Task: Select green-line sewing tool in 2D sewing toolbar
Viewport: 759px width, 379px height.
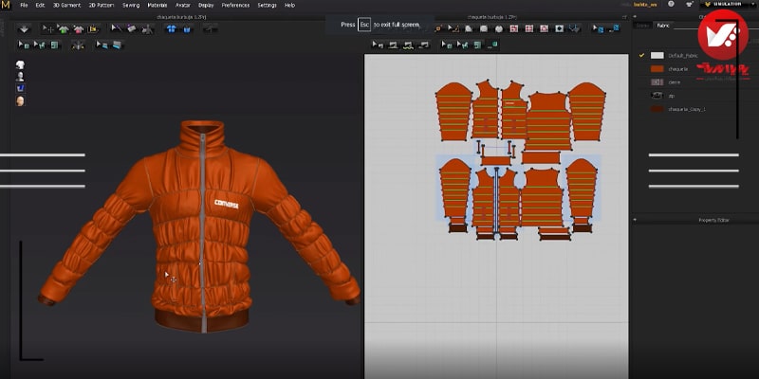Action: 408,45
